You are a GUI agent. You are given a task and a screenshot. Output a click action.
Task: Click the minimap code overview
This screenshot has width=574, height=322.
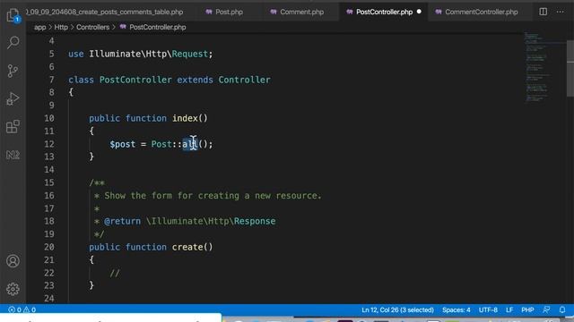544,68
